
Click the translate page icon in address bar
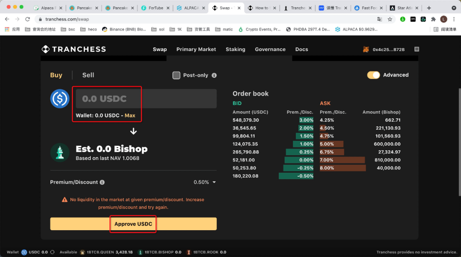tap(379, 19)
